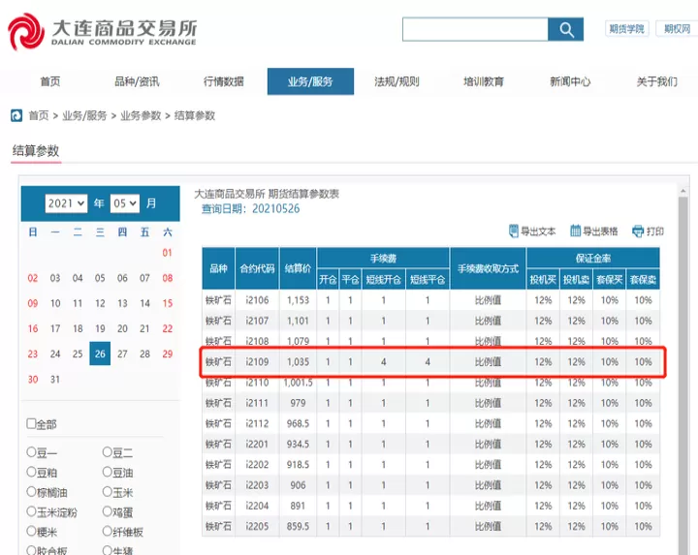Select calendar date 15

click(167, 303)
